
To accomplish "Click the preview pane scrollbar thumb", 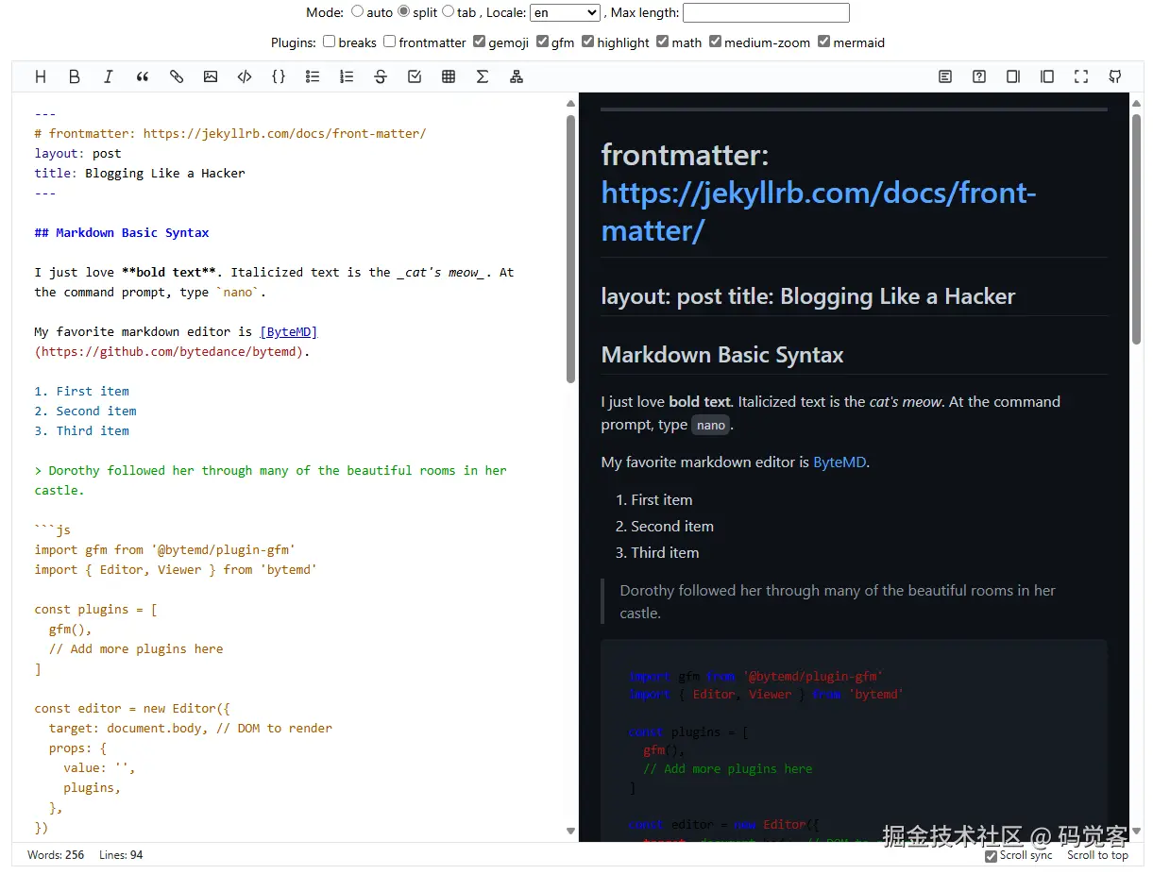I will [1136, 228].
